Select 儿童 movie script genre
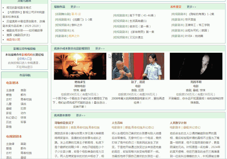Screen dimensions: 227x159 [9, 104]
